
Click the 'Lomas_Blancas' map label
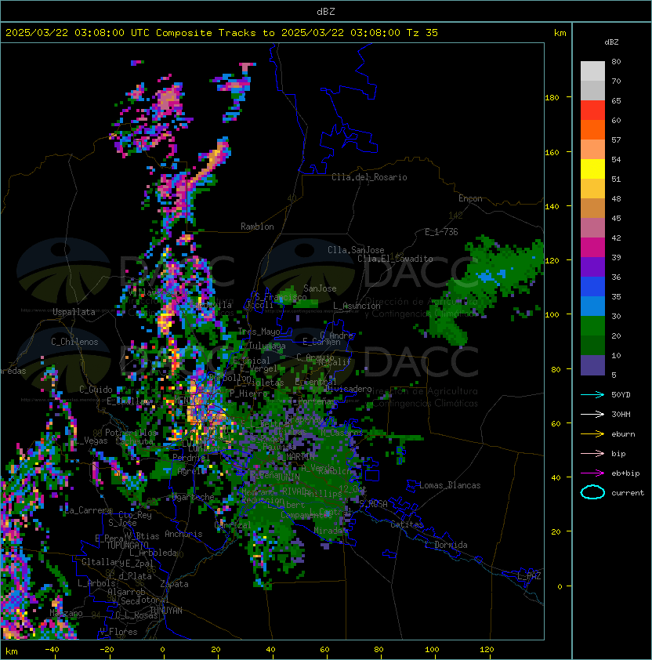click(x=450, y=485)
